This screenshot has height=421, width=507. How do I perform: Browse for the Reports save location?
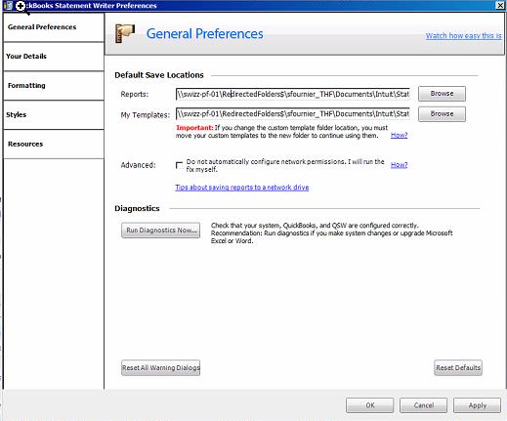442,94
